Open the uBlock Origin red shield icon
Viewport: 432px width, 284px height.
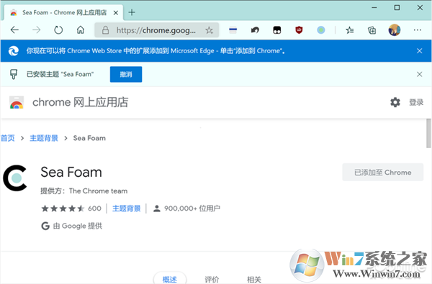click(299, 29)
